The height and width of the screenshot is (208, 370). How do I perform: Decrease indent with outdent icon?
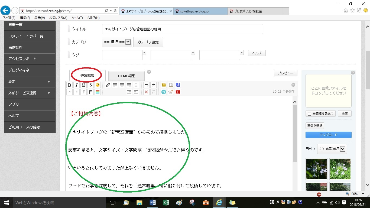pos(136,92)
